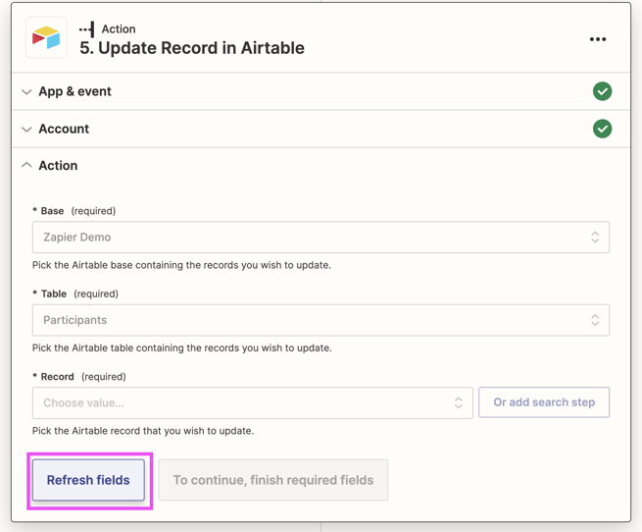Viewport: 642px width, 532px height.
Task: Expand the App & event section chevron
Action: pos(26,92)
